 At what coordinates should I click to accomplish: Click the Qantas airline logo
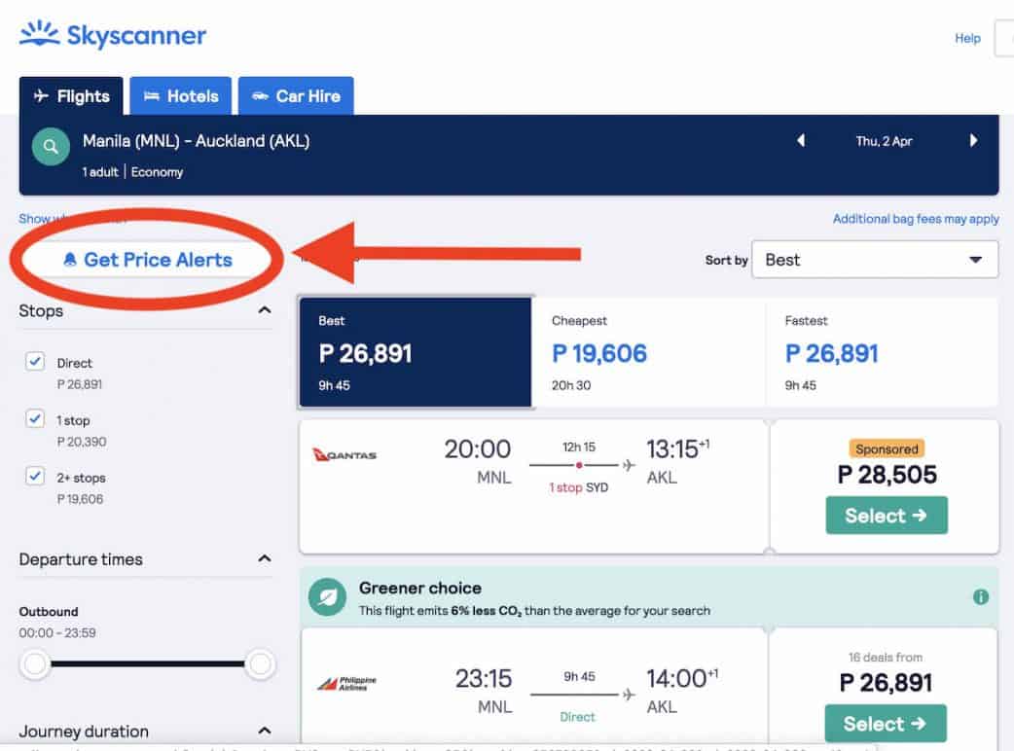[x=344, y=455]
